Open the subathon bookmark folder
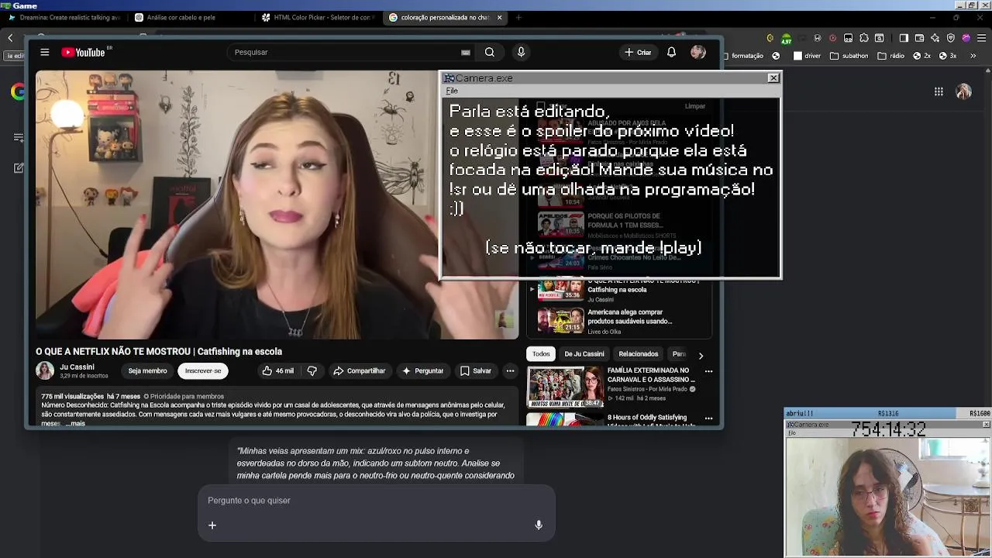Screen dimensions: 992x558 (x=849, y=56)
